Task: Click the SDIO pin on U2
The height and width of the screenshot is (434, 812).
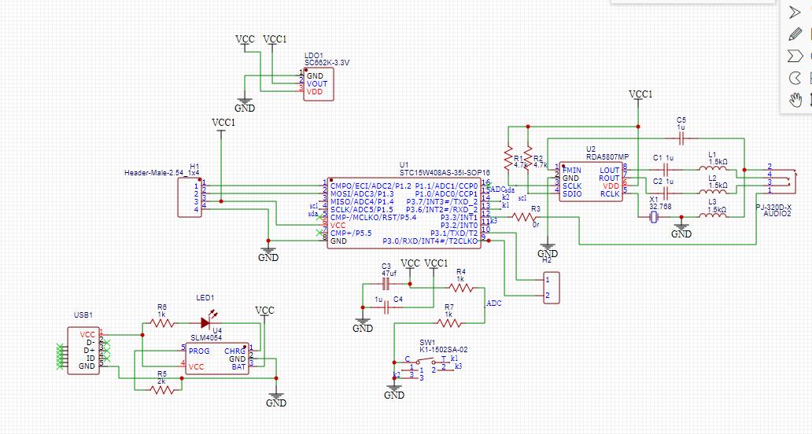Action: pyautogui.click(x=572, y=194)
